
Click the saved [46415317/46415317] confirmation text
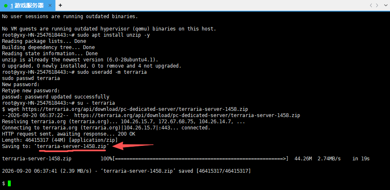tap(215, 171)
